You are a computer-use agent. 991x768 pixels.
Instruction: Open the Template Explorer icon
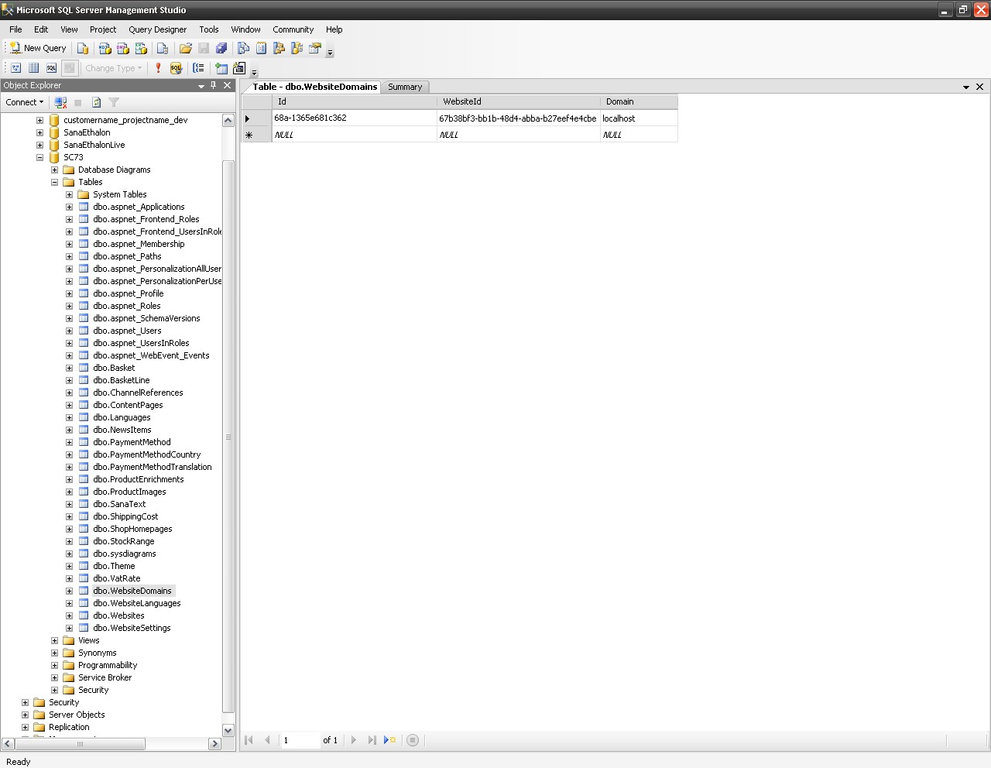click(297, 48)
